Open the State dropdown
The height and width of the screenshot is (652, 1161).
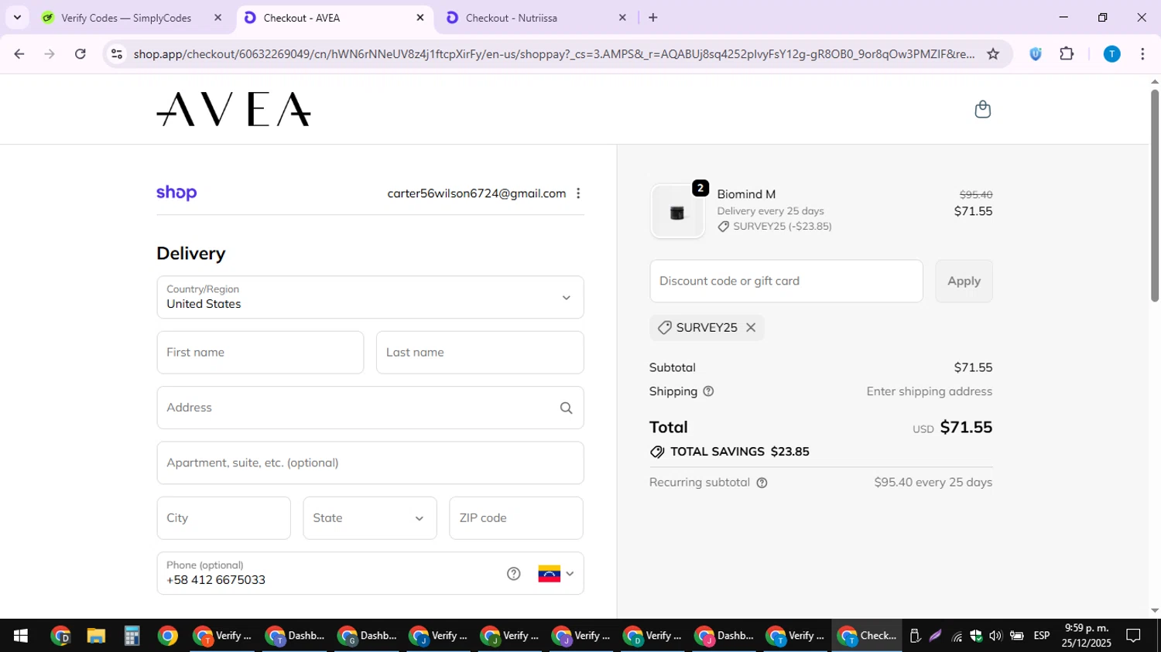click(x=370, y=518)
